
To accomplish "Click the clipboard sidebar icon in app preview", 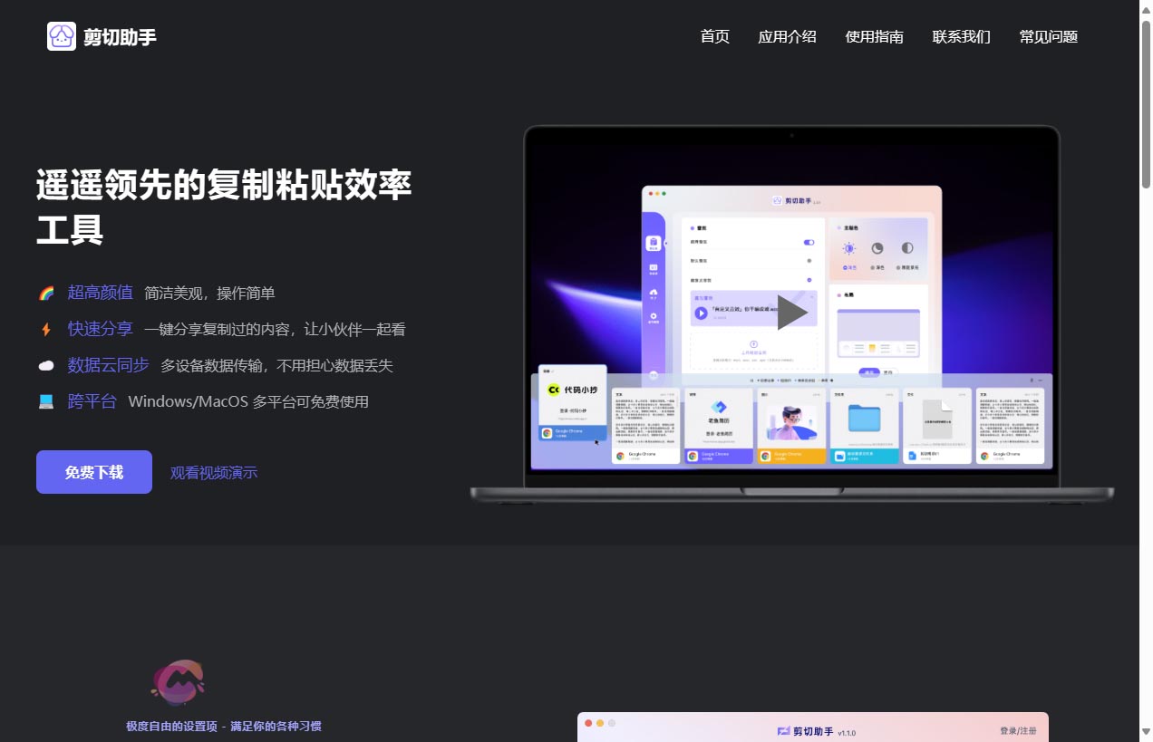I will click(x=653, y=243).
